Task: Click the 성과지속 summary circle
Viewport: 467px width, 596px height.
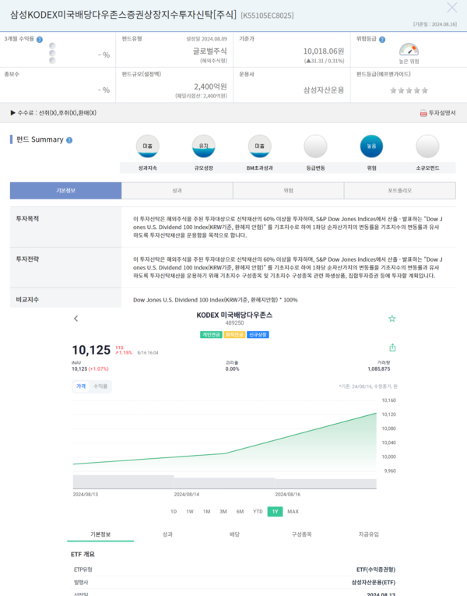Action: (148, 146)
